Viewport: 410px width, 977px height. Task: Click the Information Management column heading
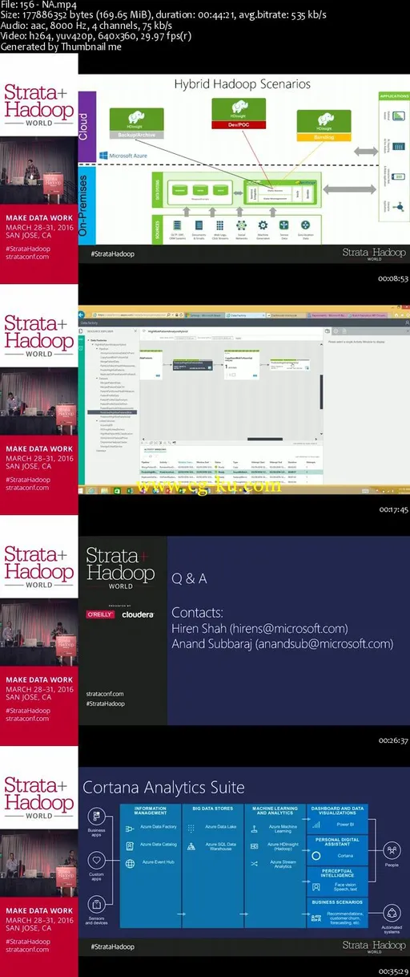(x=151, y=811)
